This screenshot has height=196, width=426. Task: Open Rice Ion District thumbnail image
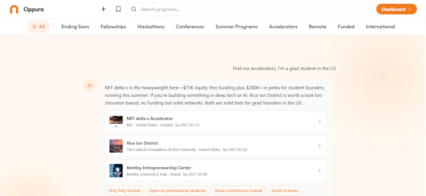(x=116, y=146)
